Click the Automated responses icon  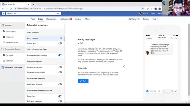click(3, 67)
